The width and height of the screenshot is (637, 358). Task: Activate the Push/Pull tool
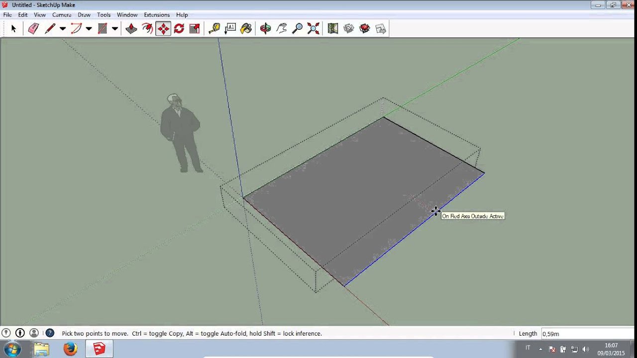tap(131, 29)
